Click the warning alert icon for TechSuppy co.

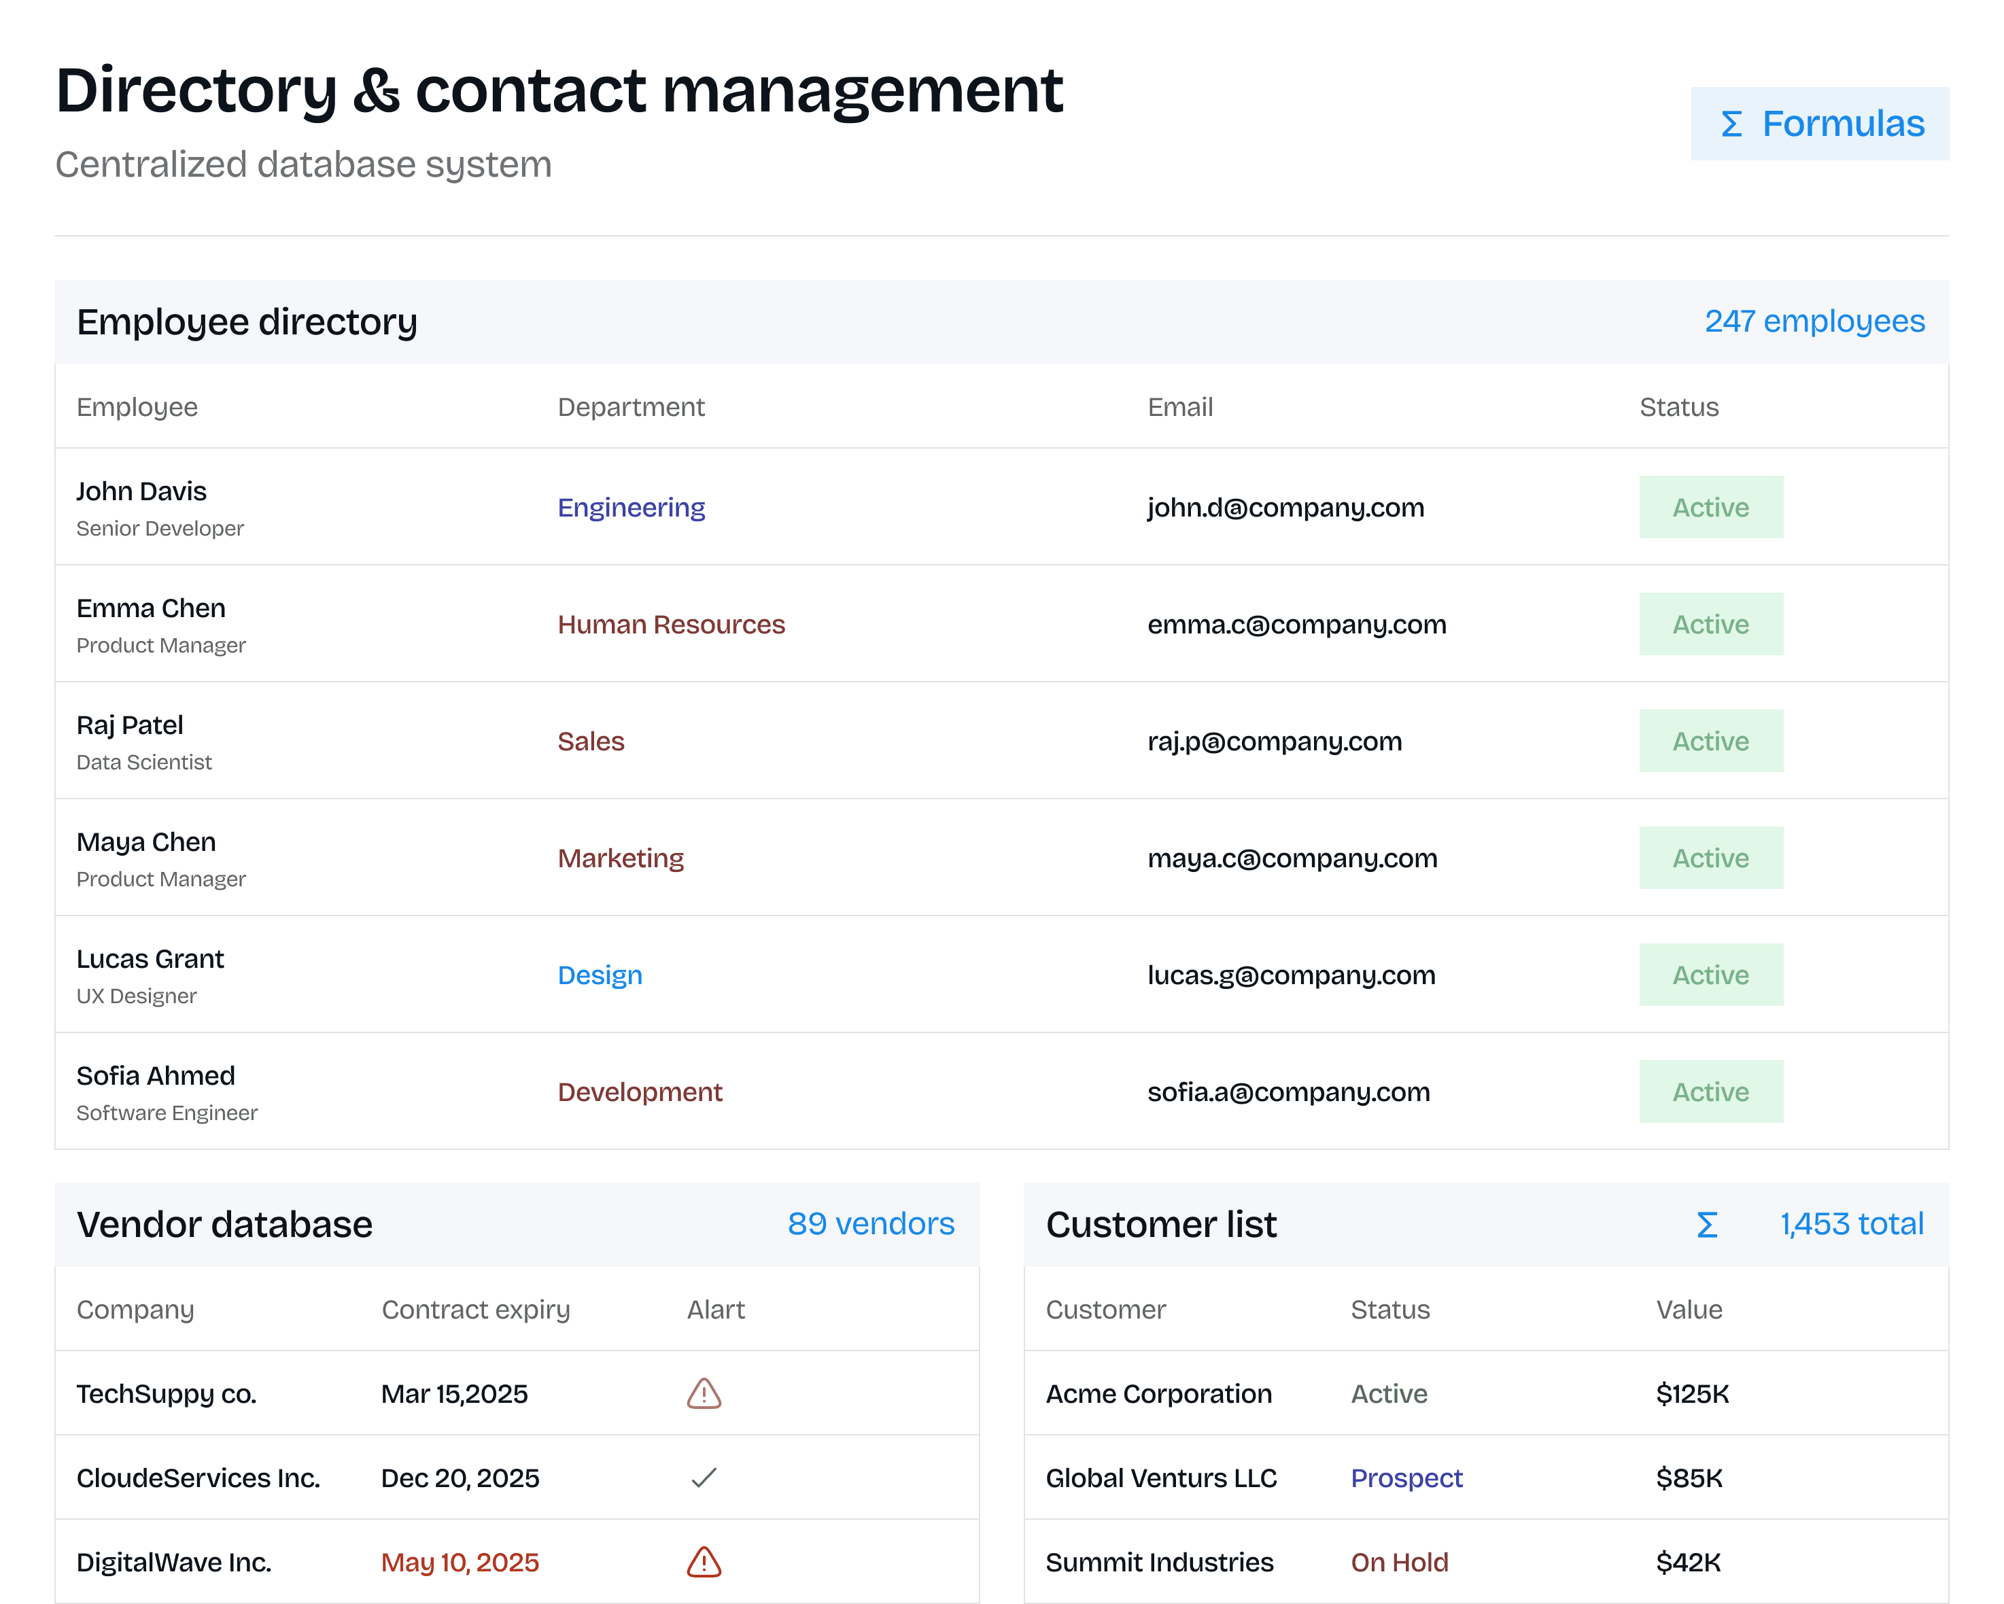[704, 1393]
